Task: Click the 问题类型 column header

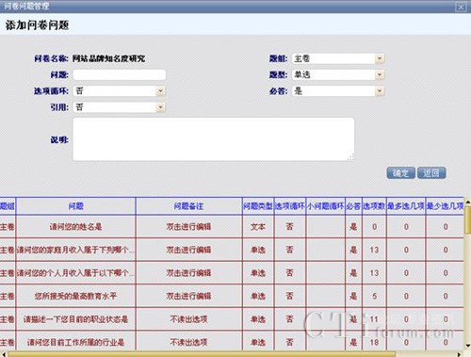Action: click(x=258, y=206)
